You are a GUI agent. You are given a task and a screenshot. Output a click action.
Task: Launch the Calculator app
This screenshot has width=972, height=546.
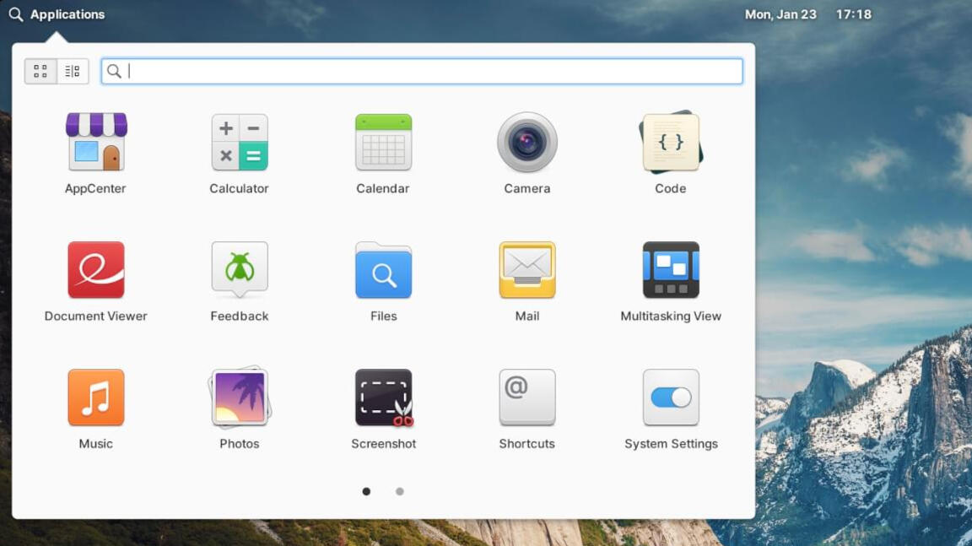[x=239, y=143]
